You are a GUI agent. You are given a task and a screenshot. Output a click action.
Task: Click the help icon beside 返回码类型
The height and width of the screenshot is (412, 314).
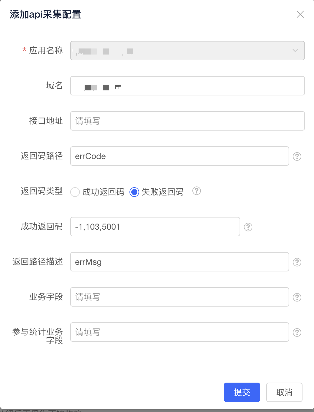[x=197, y=191]
